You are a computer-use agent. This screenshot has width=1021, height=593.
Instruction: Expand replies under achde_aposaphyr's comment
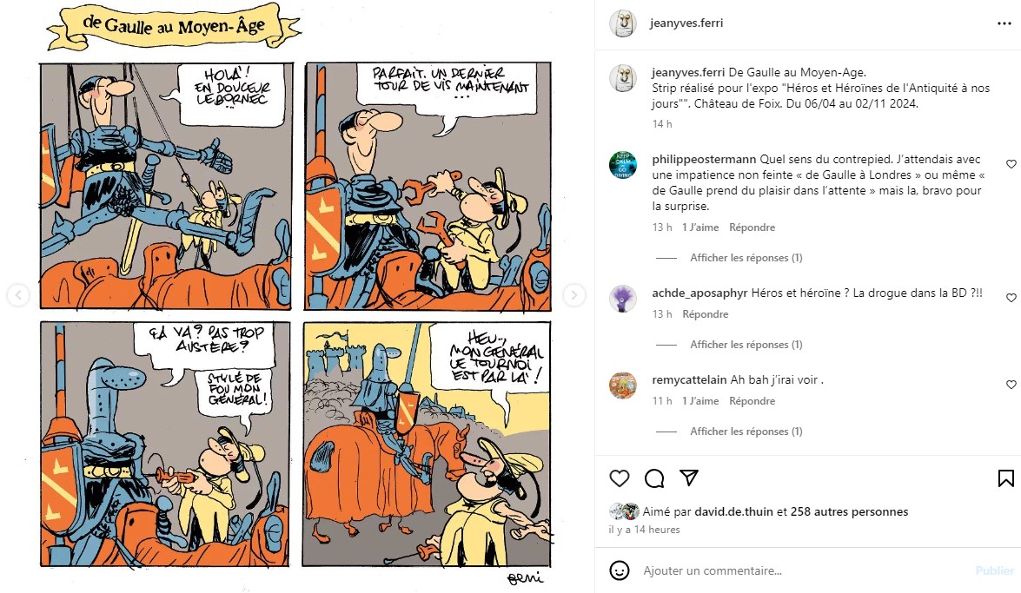[746, 345]
